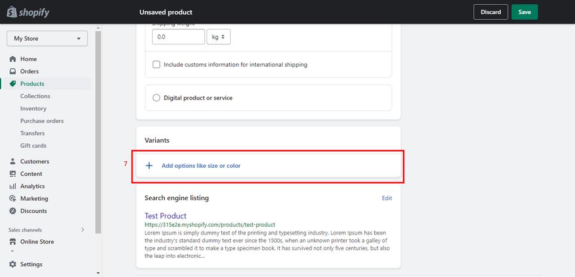Click the Unsaved product title text
Viewport: 575px width, 277px height.
[x=166, y=12]
